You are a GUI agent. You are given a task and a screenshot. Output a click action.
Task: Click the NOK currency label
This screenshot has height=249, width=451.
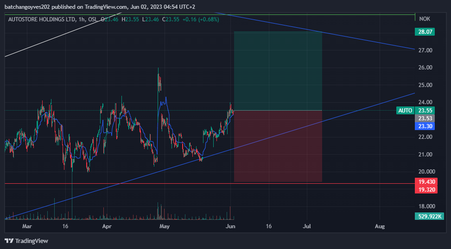coord(425,19)
